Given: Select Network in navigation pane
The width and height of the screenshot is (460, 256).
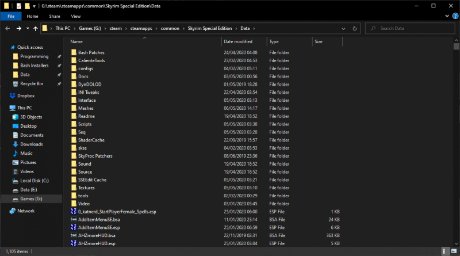Looking at the screenshot, I should tap(26, 211).
